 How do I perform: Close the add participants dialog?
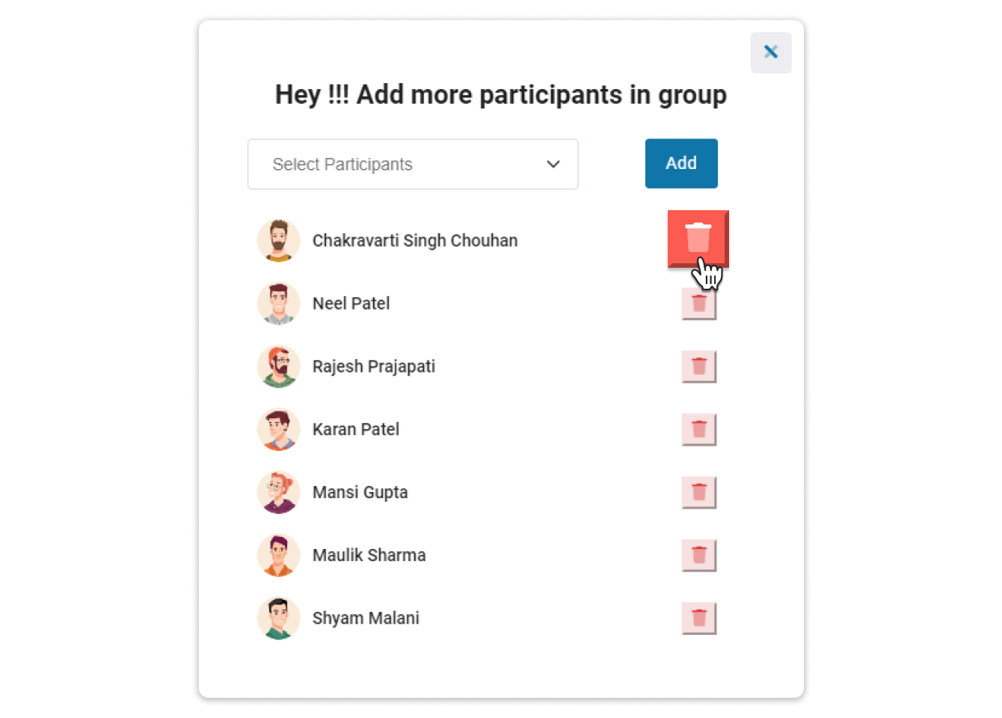pos(771,52)
